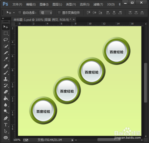The height and width of the screenshot is (143, 149).
Task: Click the top-right 百度经验 button on canvas
Action: pos(117,51)
